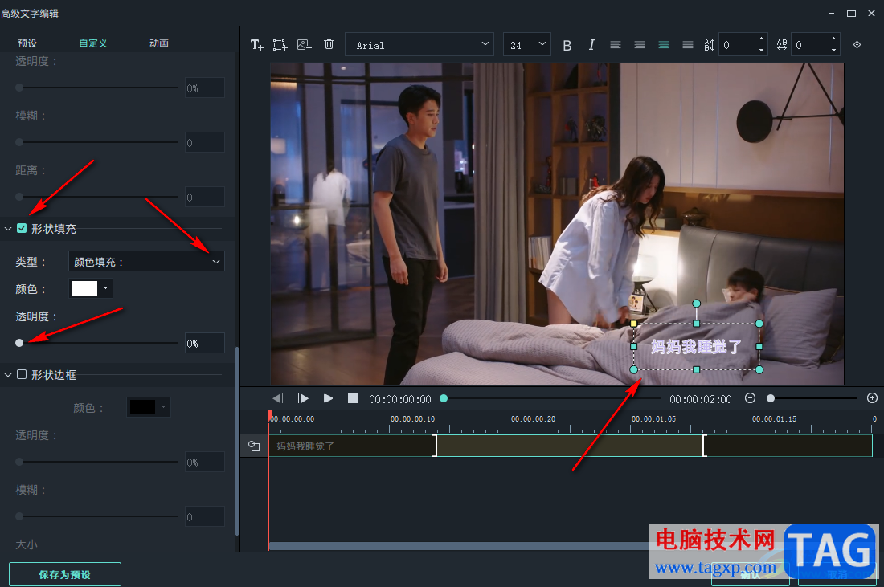Open the font size 24 dropdown

pos(526,44)
